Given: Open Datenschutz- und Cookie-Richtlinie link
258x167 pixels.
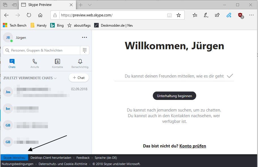Looking at the screenshot, I should coord(63,164).
